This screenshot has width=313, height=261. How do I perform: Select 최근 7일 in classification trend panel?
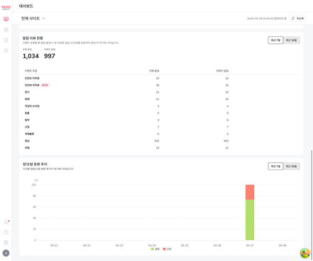tap(275, 166)
